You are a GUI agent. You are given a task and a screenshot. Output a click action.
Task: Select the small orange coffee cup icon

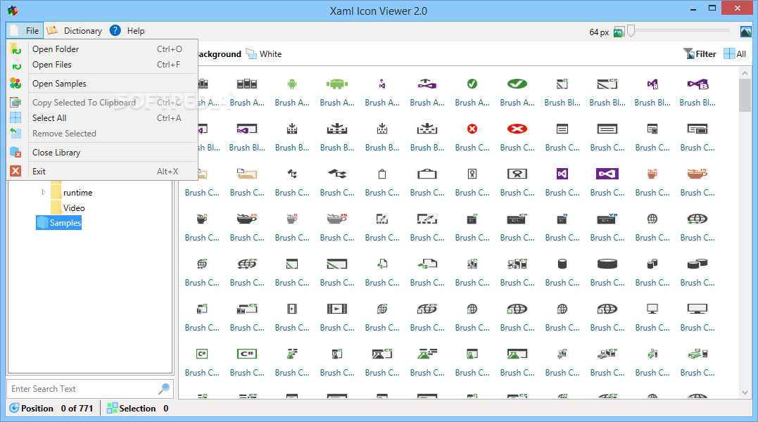[x=652, y=174]
